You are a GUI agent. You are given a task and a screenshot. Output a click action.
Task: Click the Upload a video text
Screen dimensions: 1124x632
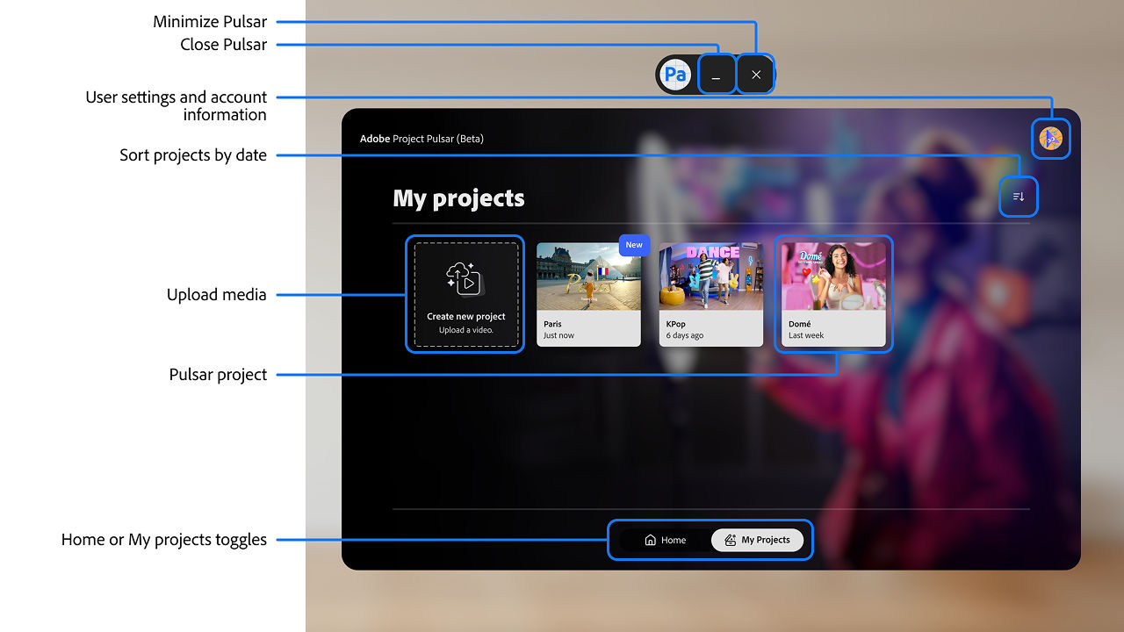coord(465,331)
